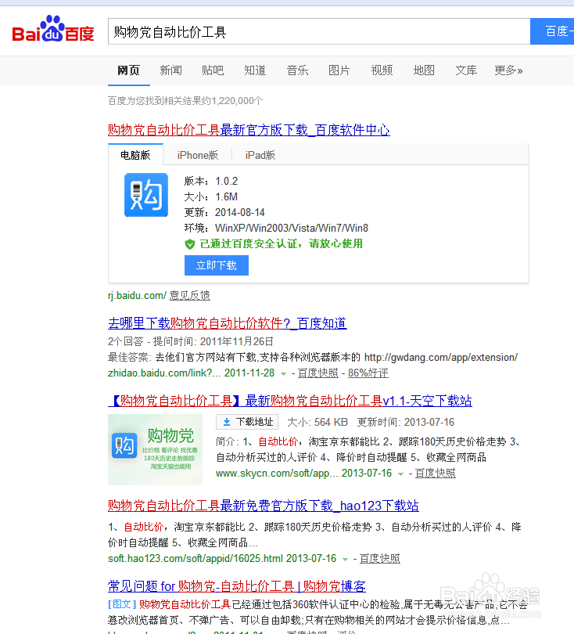Open the 地图 tab
This screenshot has width=574, height=634.
point(424,70)
